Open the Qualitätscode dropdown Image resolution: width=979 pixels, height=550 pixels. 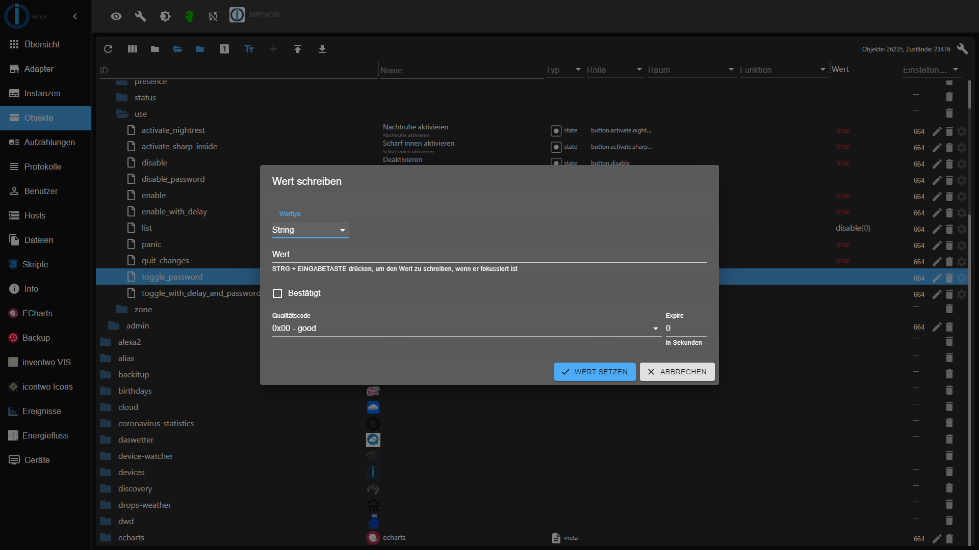[x=466, y=328]
